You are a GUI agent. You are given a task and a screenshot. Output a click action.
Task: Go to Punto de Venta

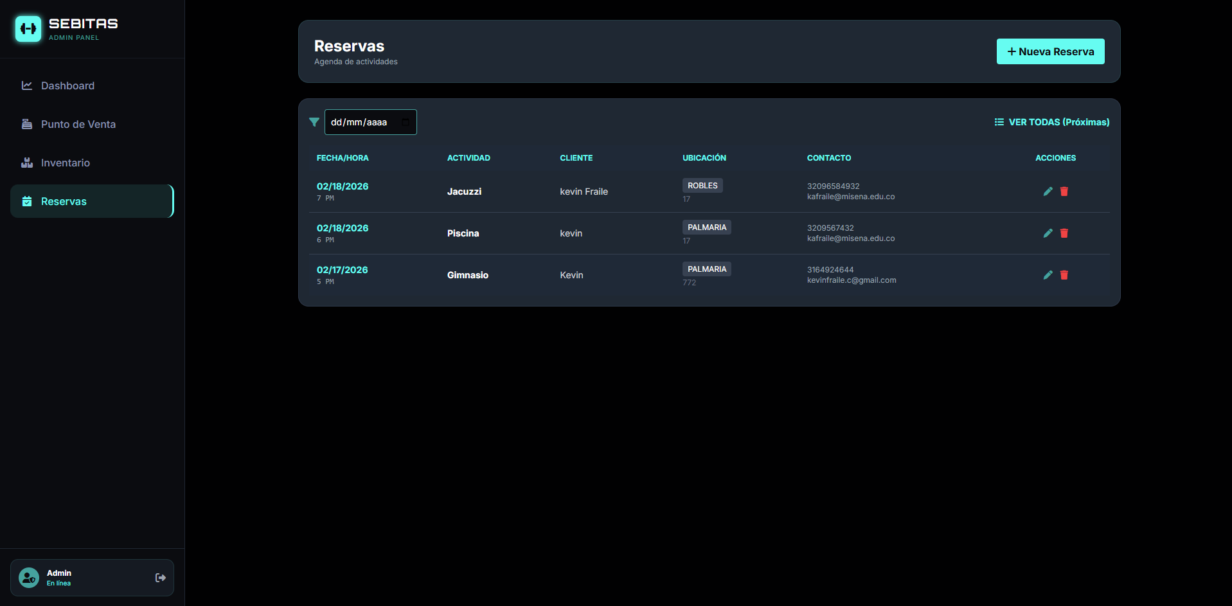[x=78, y=124]
